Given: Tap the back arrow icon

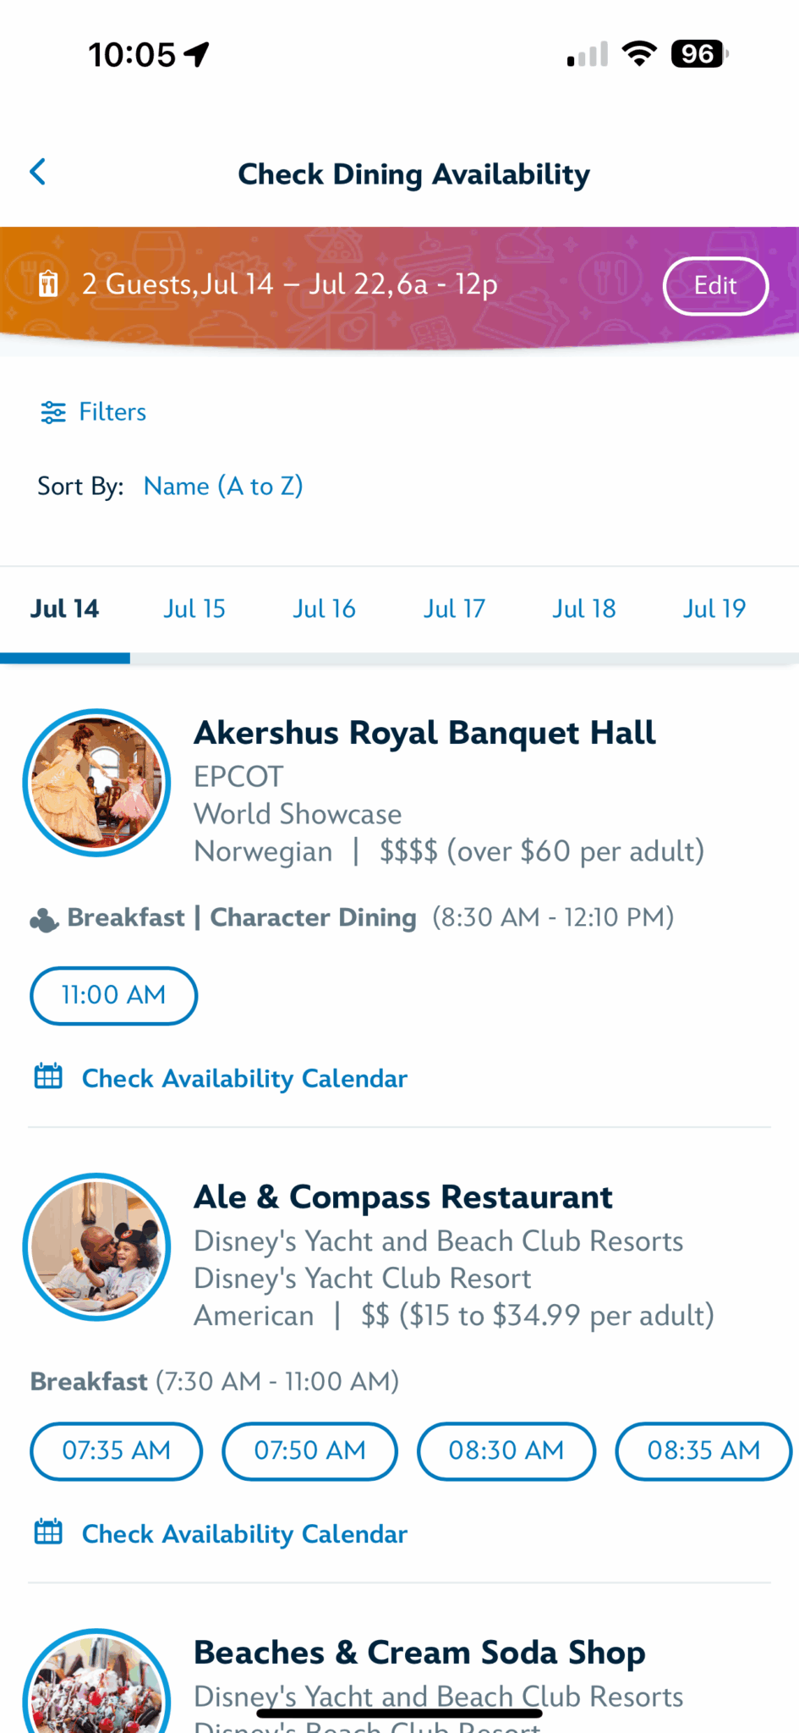Looking at the screenshot, I should [38, 172].
